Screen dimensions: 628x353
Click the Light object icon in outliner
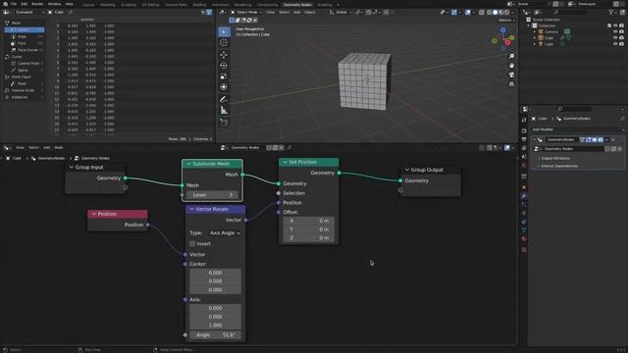point(541,44)
